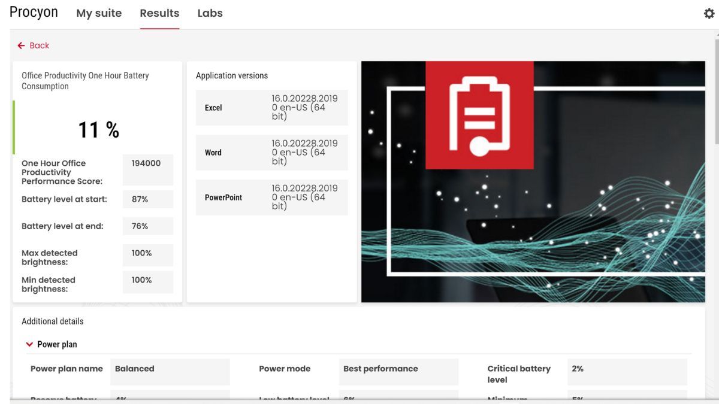The width and height of the screenshot is (719, 404).
Task: Click the Excel version row
Action: coord(272,108)
